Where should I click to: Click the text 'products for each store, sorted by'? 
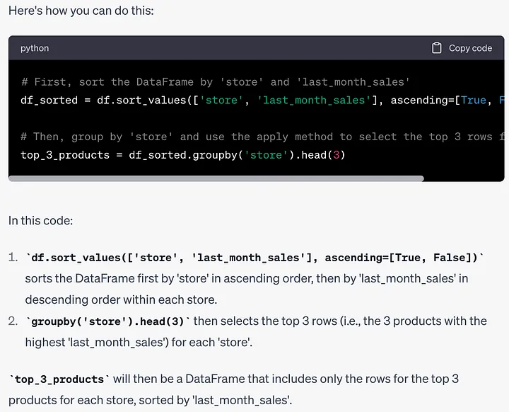[x=99, y=400]
